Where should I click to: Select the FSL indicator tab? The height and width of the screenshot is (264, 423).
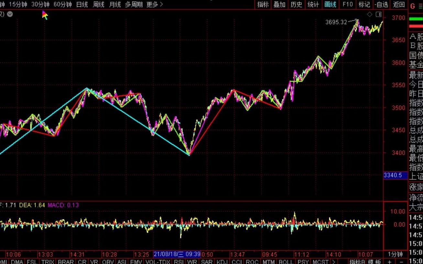point(32,262)
